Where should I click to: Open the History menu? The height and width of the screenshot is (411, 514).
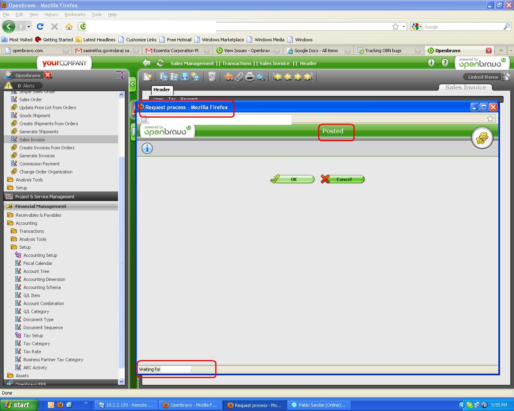pos(51,14)
